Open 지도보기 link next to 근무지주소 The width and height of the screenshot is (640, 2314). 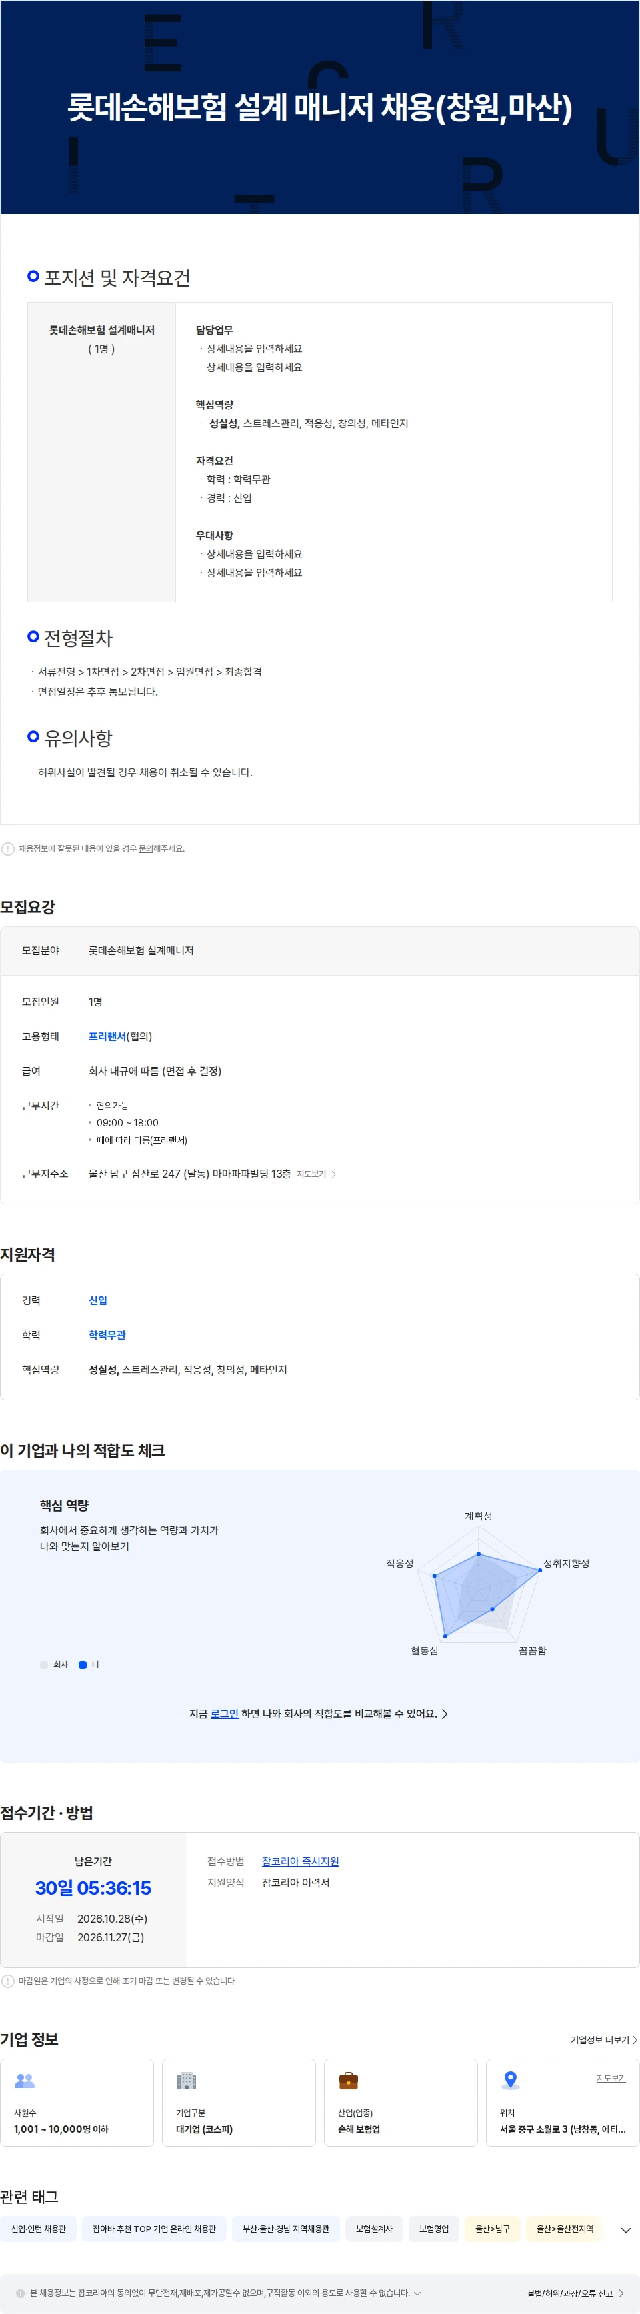(311, 1174)
